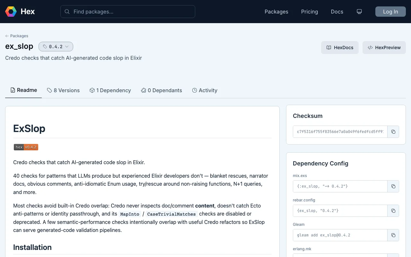This screenshot has width=411, height=257.
Task: Click the search magnifier icon
Action: pyautogui.click(x=67, y=12)
